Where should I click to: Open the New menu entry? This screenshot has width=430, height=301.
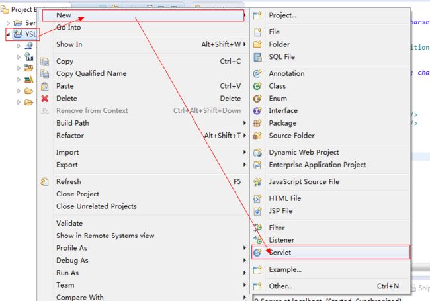point(143,15)
